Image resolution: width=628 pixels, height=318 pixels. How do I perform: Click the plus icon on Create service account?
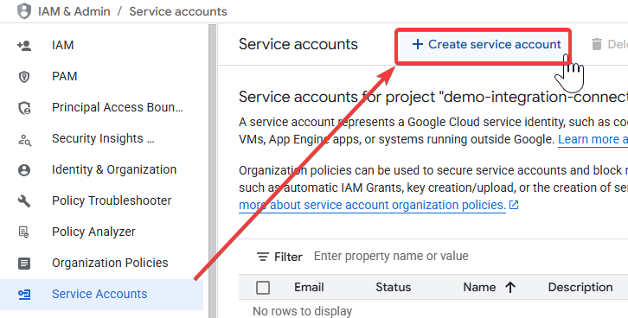[x=417, y=44]
